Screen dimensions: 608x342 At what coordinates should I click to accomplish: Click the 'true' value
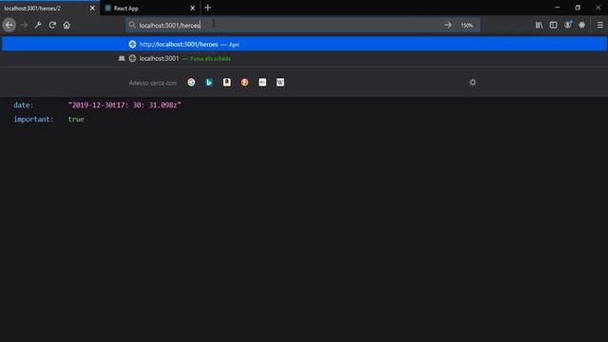click(76, 119)
